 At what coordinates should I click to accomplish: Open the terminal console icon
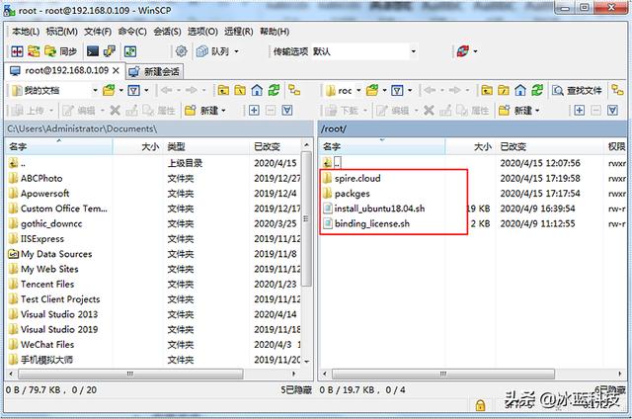click(x=93, y=51)
